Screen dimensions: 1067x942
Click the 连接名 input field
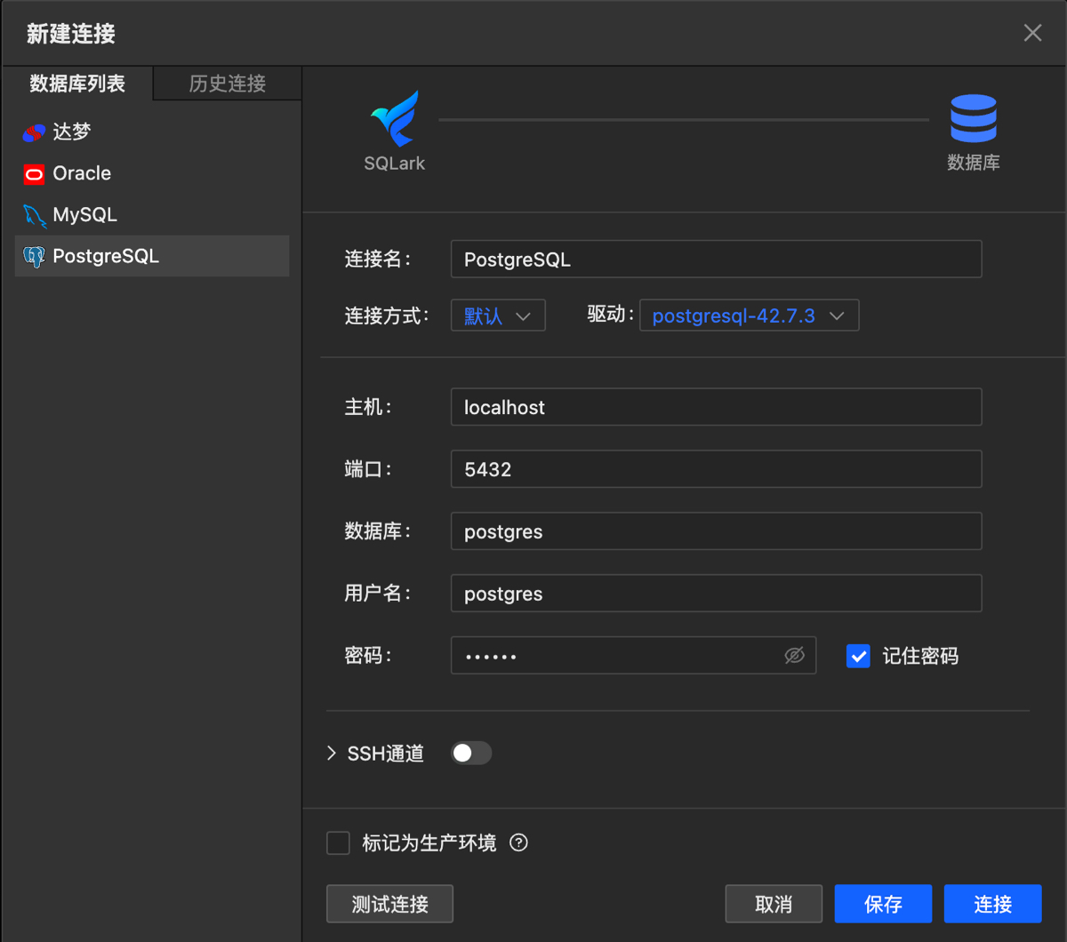coord(716,259)
